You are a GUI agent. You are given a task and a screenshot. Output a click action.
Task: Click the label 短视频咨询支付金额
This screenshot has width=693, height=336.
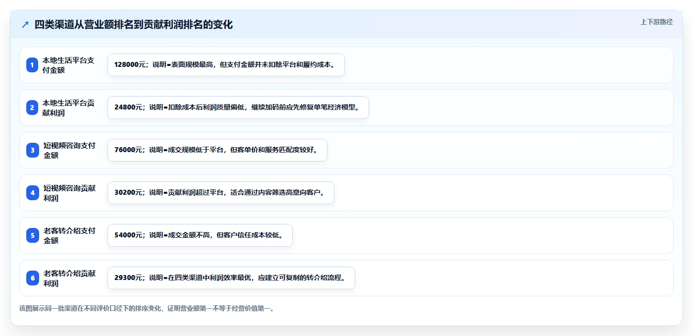point(69,150)
